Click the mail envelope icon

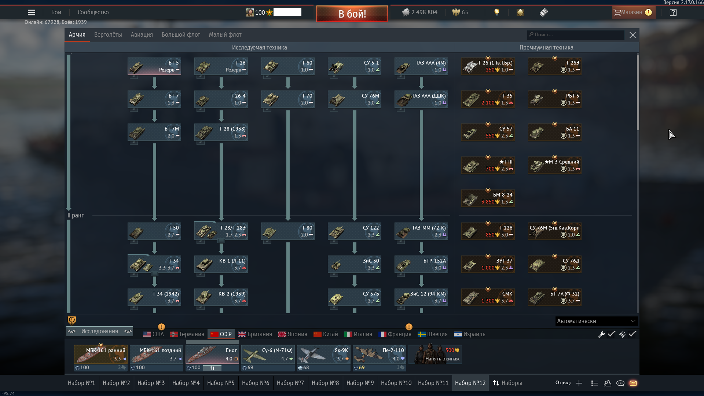[x=633, y=383]
